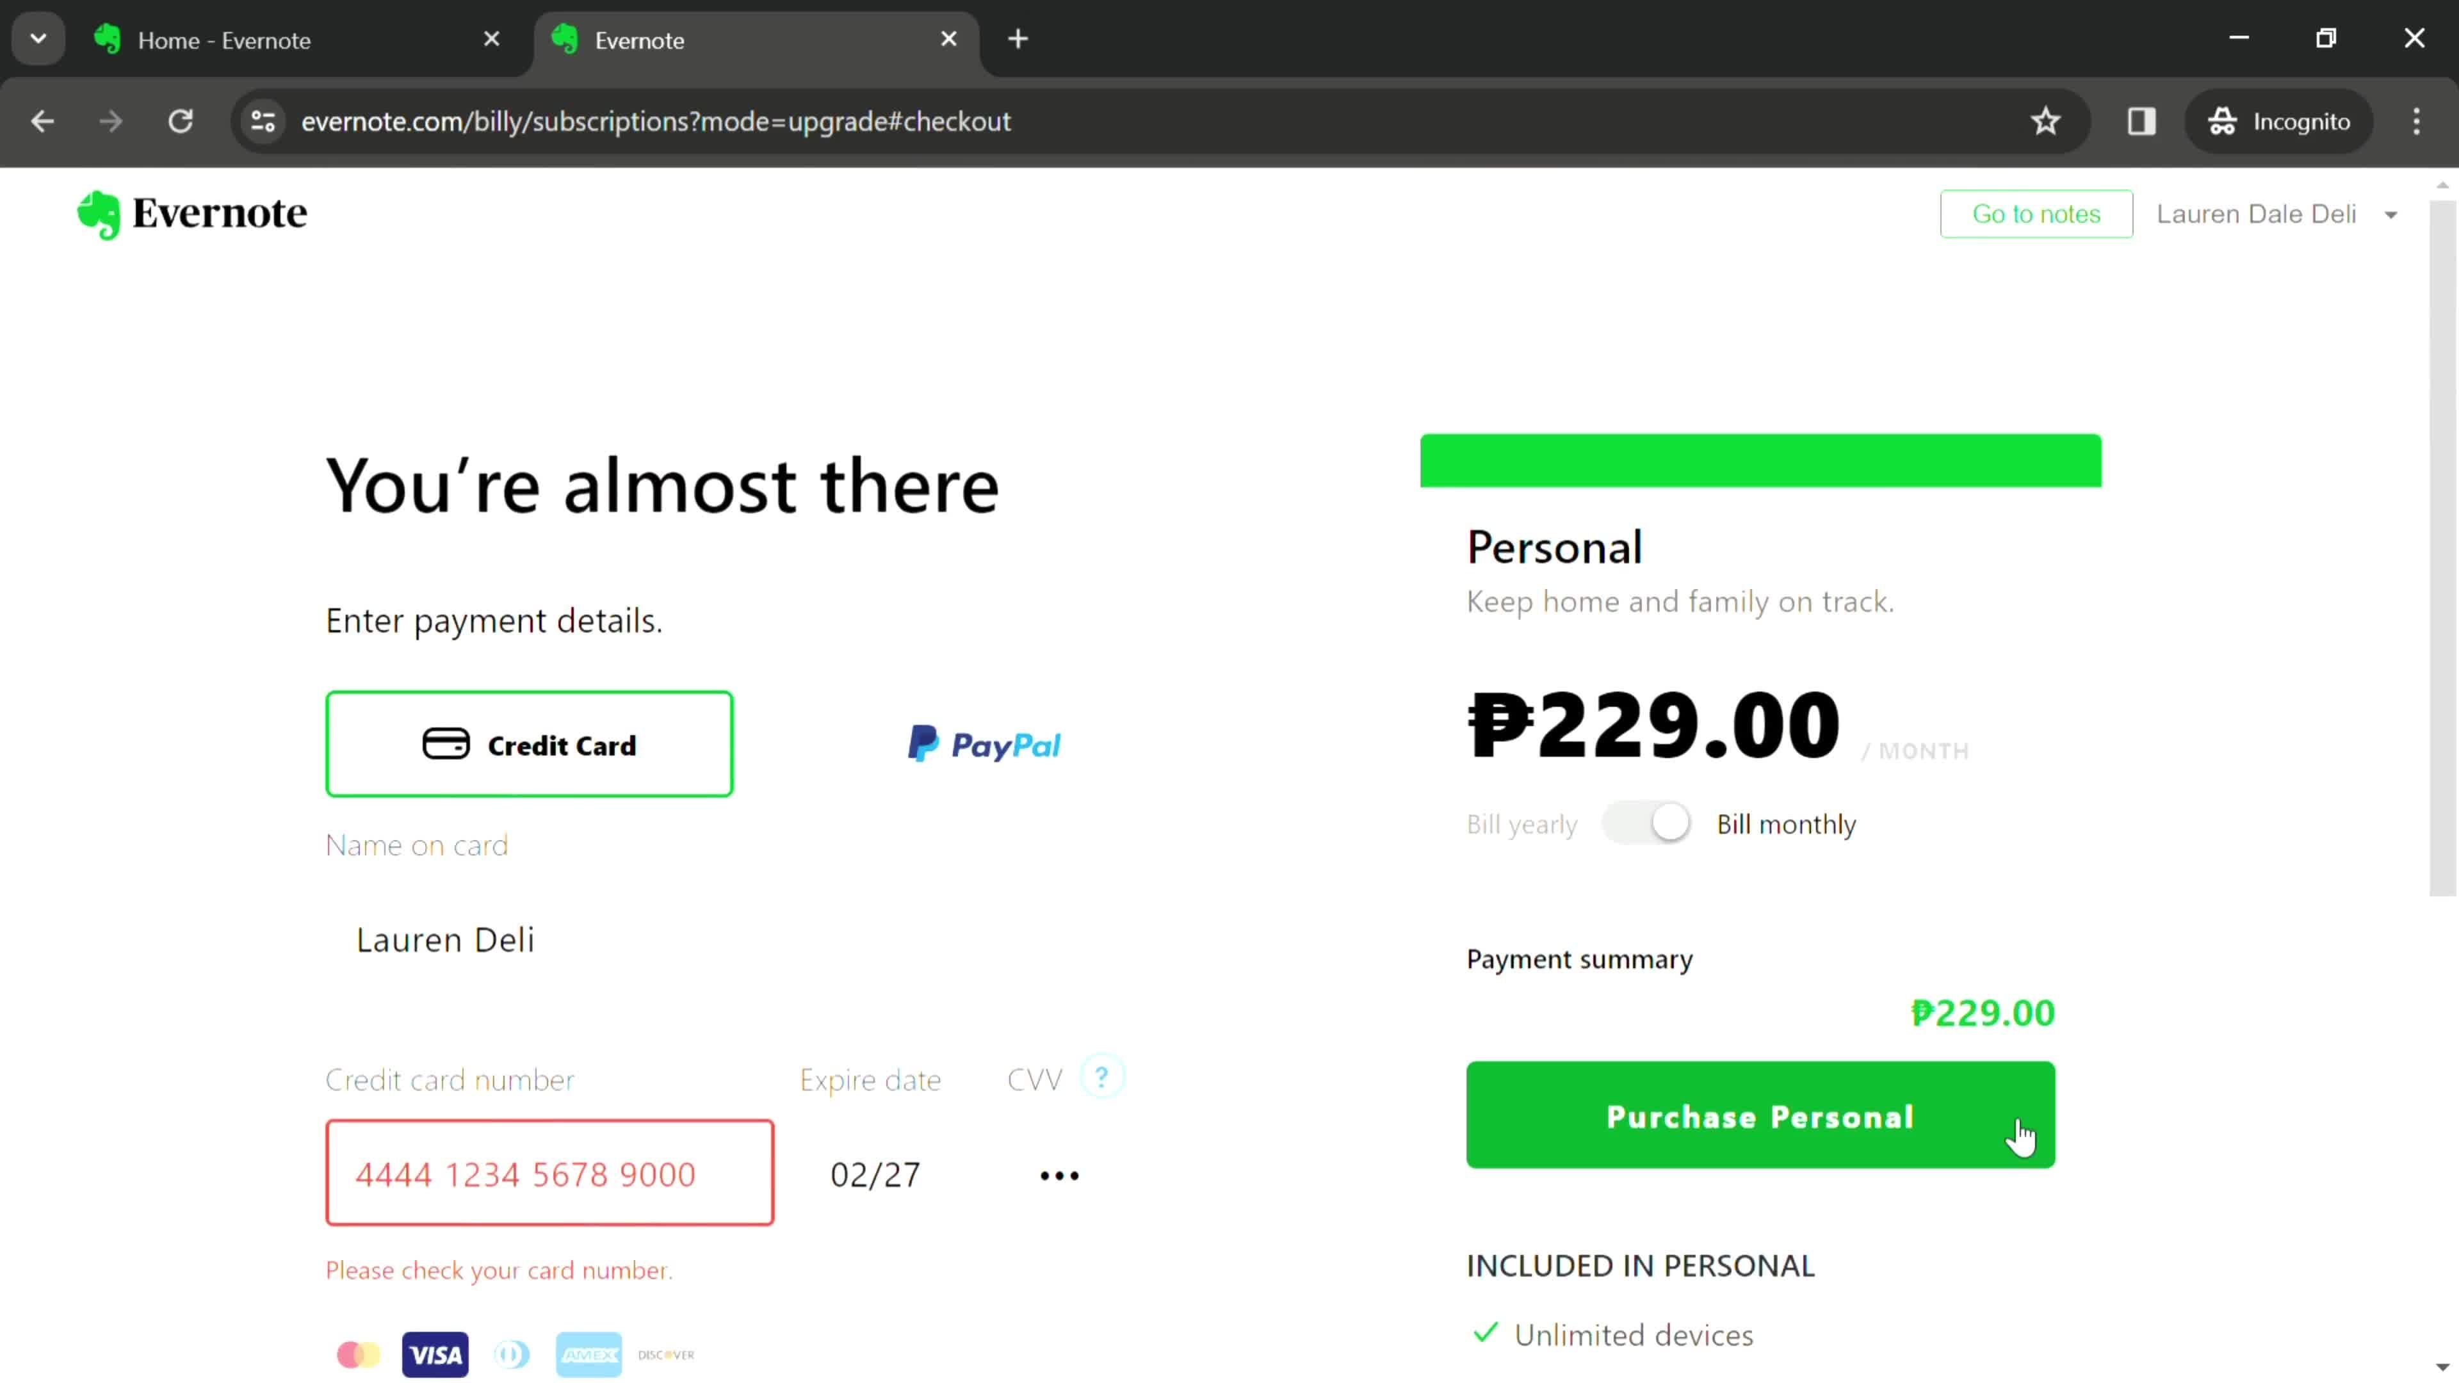2459x1383 pixels.
Task: Click the Mastercard accepted card icon
Action: click(x=356, y=1354)
